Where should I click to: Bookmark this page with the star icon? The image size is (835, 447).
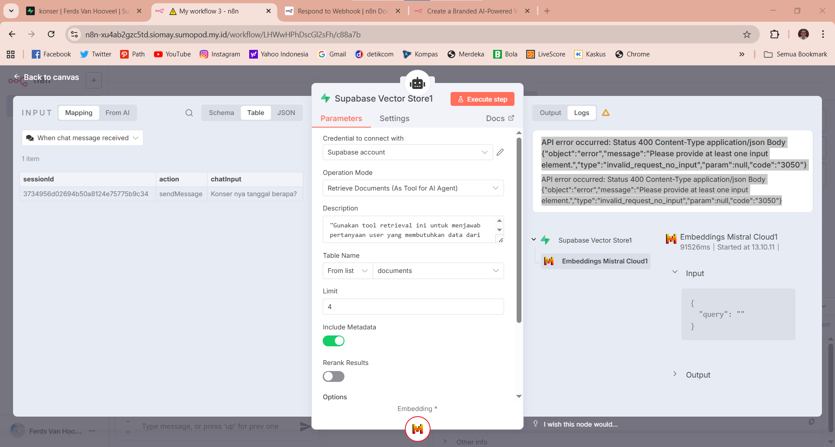(x=747, y=34)
